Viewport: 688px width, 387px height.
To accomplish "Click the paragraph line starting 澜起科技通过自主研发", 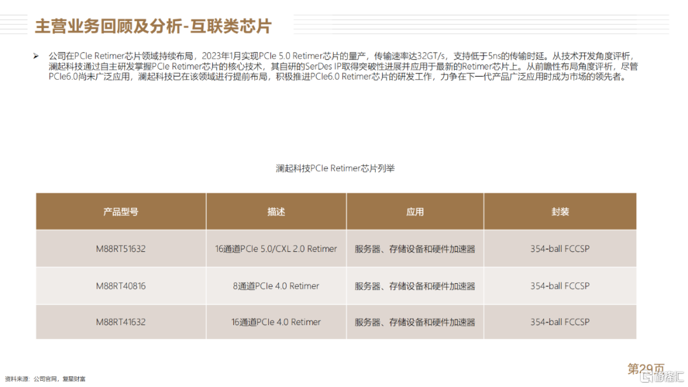I will [x=343, y=66].
